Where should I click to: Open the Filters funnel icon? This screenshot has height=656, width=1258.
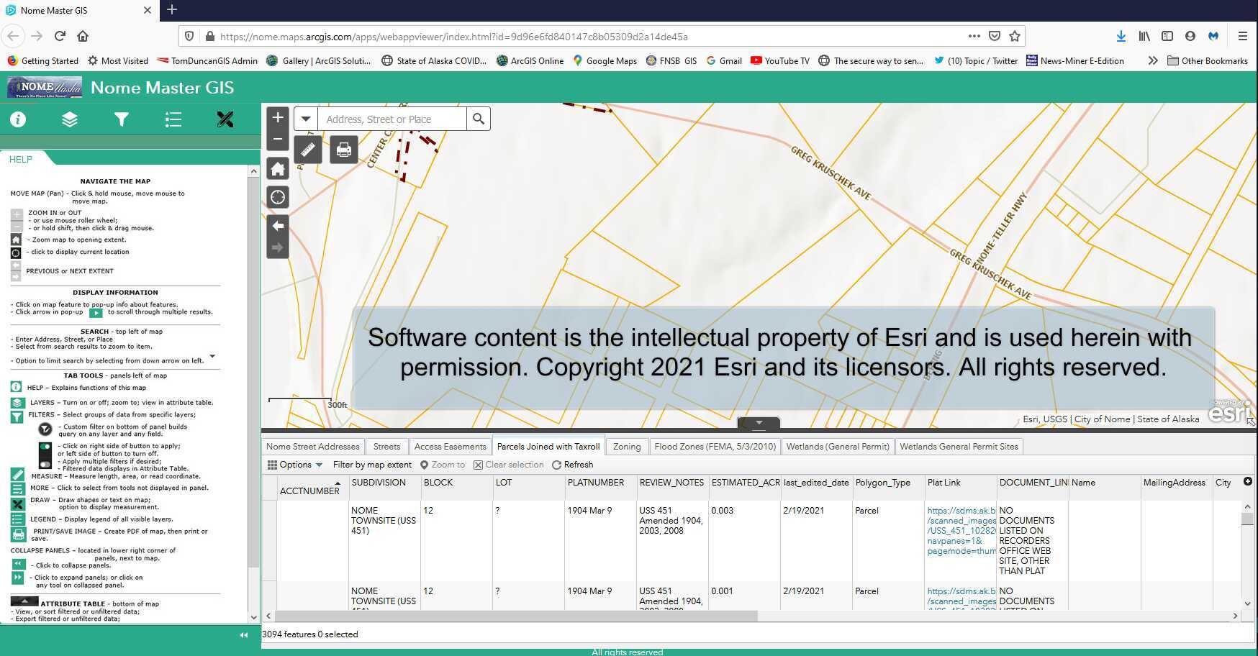(x=122, y=119)
